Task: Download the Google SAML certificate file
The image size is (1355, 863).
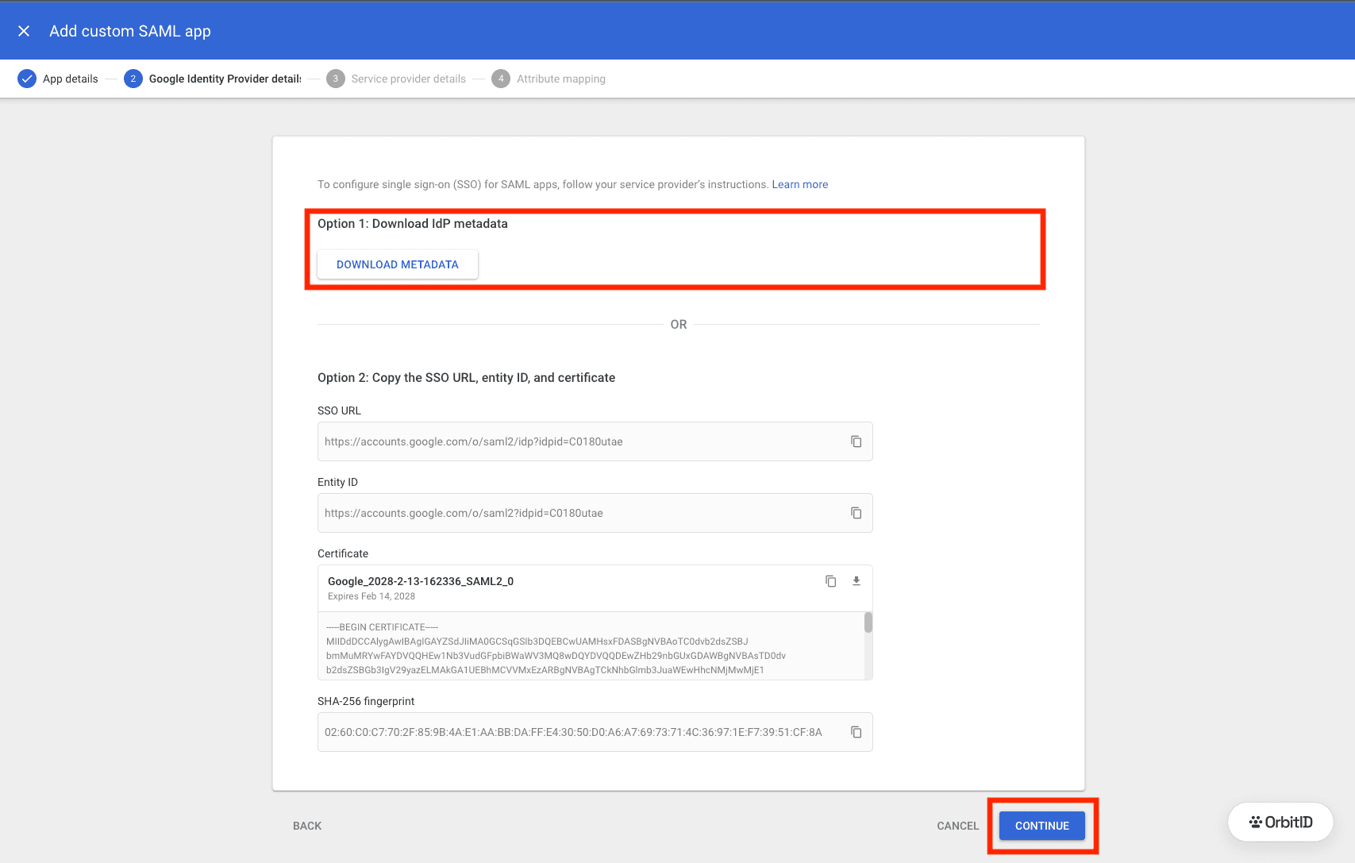Action: click(856, 581)
